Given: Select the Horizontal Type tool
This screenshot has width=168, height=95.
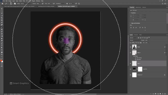Looking at the screenshot, I should pos(2,45).
